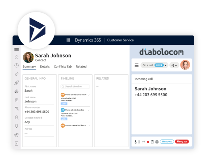This screenshot has height=157, width=210.
Task: Click the OB avatar on Olivia Brown call
Action: coord(63,95)
